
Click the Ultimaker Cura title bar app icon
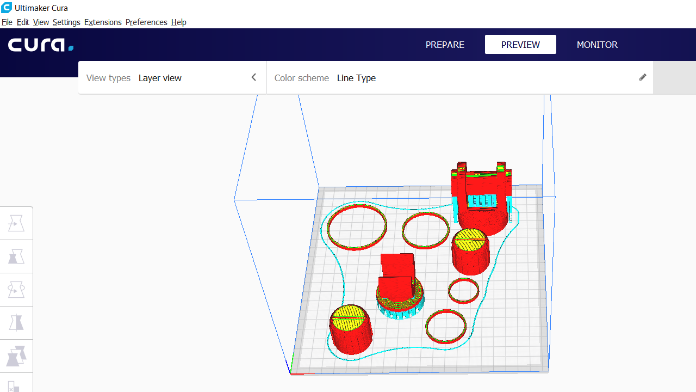coord(7,8)
